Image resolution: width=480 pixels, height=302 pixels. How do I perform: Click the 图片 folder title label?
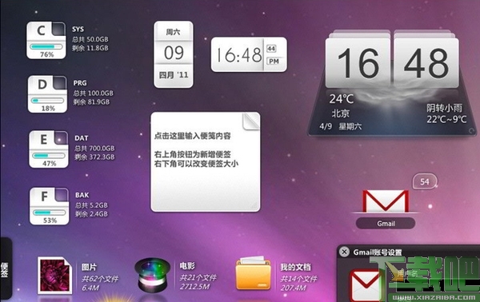(89, 267)
